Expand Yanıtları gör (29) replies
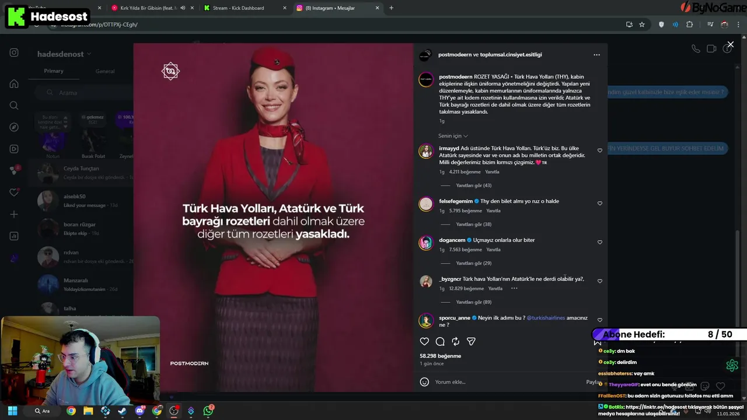747x420 pixels. (473, 263)
